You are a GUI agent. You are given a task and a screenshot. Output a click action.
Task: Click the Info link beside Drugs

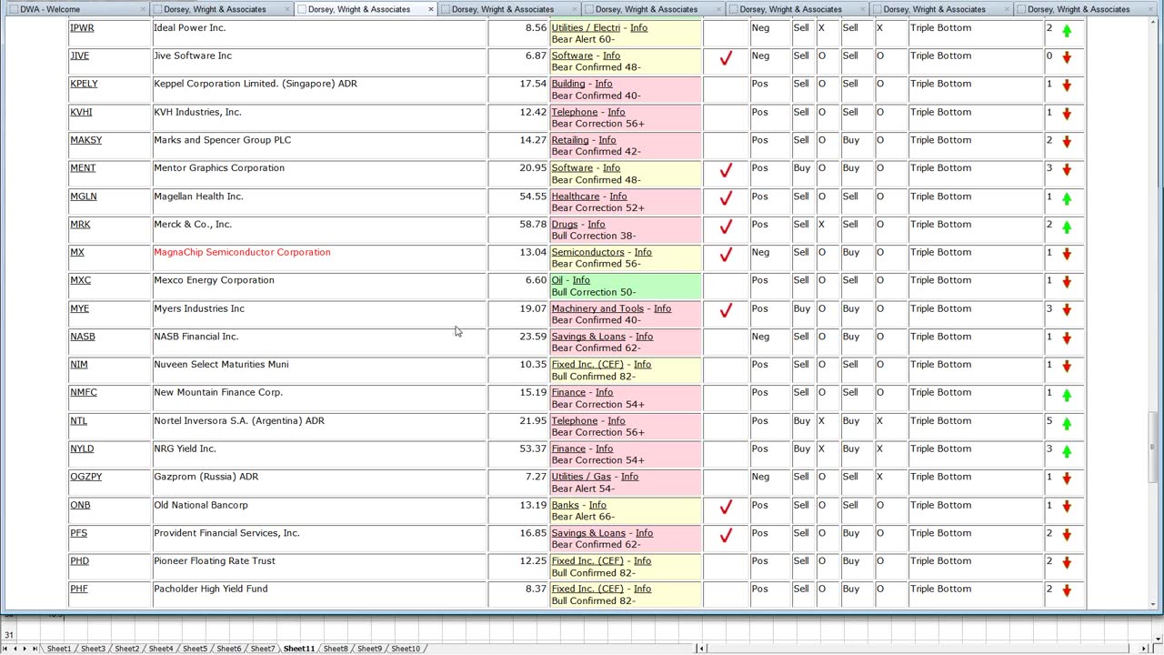[x=597, y=225]
